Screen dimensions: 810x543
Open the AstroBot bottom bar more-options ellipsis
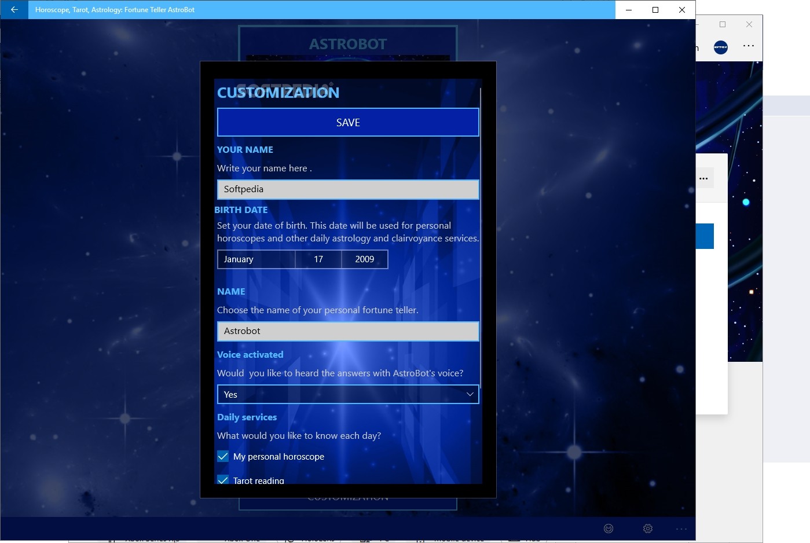click(x=681, y=529)
